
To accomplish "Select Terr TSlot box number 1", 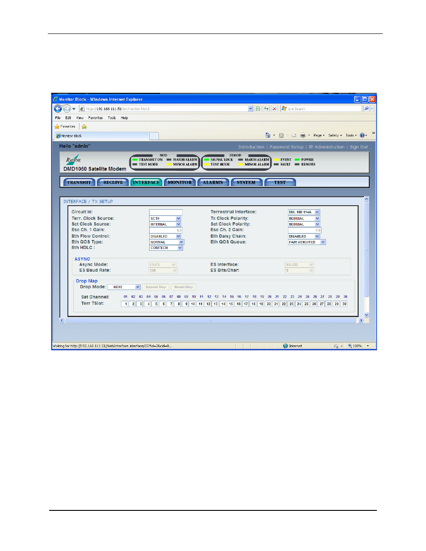I will click(125, 304).
